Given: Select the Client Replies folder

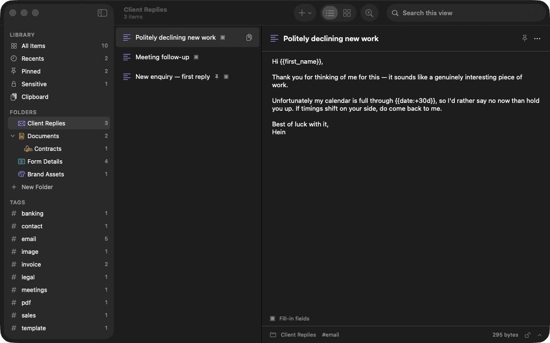Looking at the screenshot, I should click(x=59, y=123).
